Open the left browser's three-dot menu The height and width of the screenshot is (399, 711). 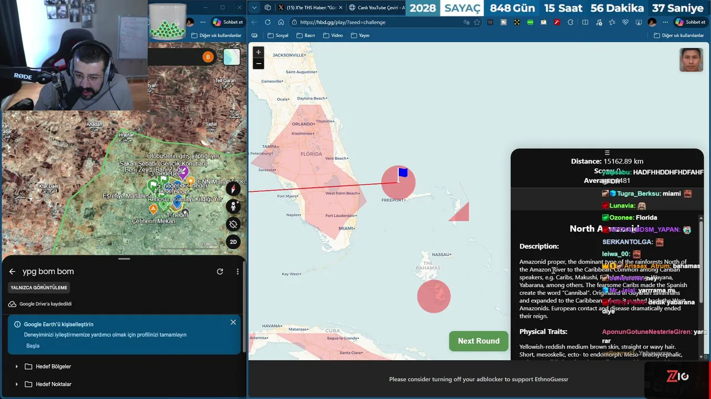coord(202,22)
